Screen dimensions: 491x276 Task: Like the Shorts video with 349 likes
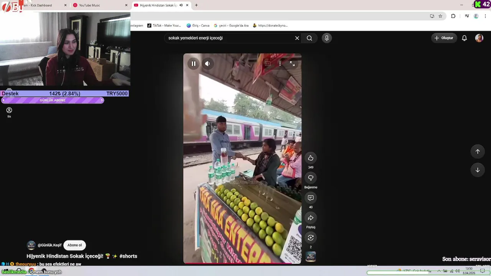pyautogui.click(x=311, y=158)
